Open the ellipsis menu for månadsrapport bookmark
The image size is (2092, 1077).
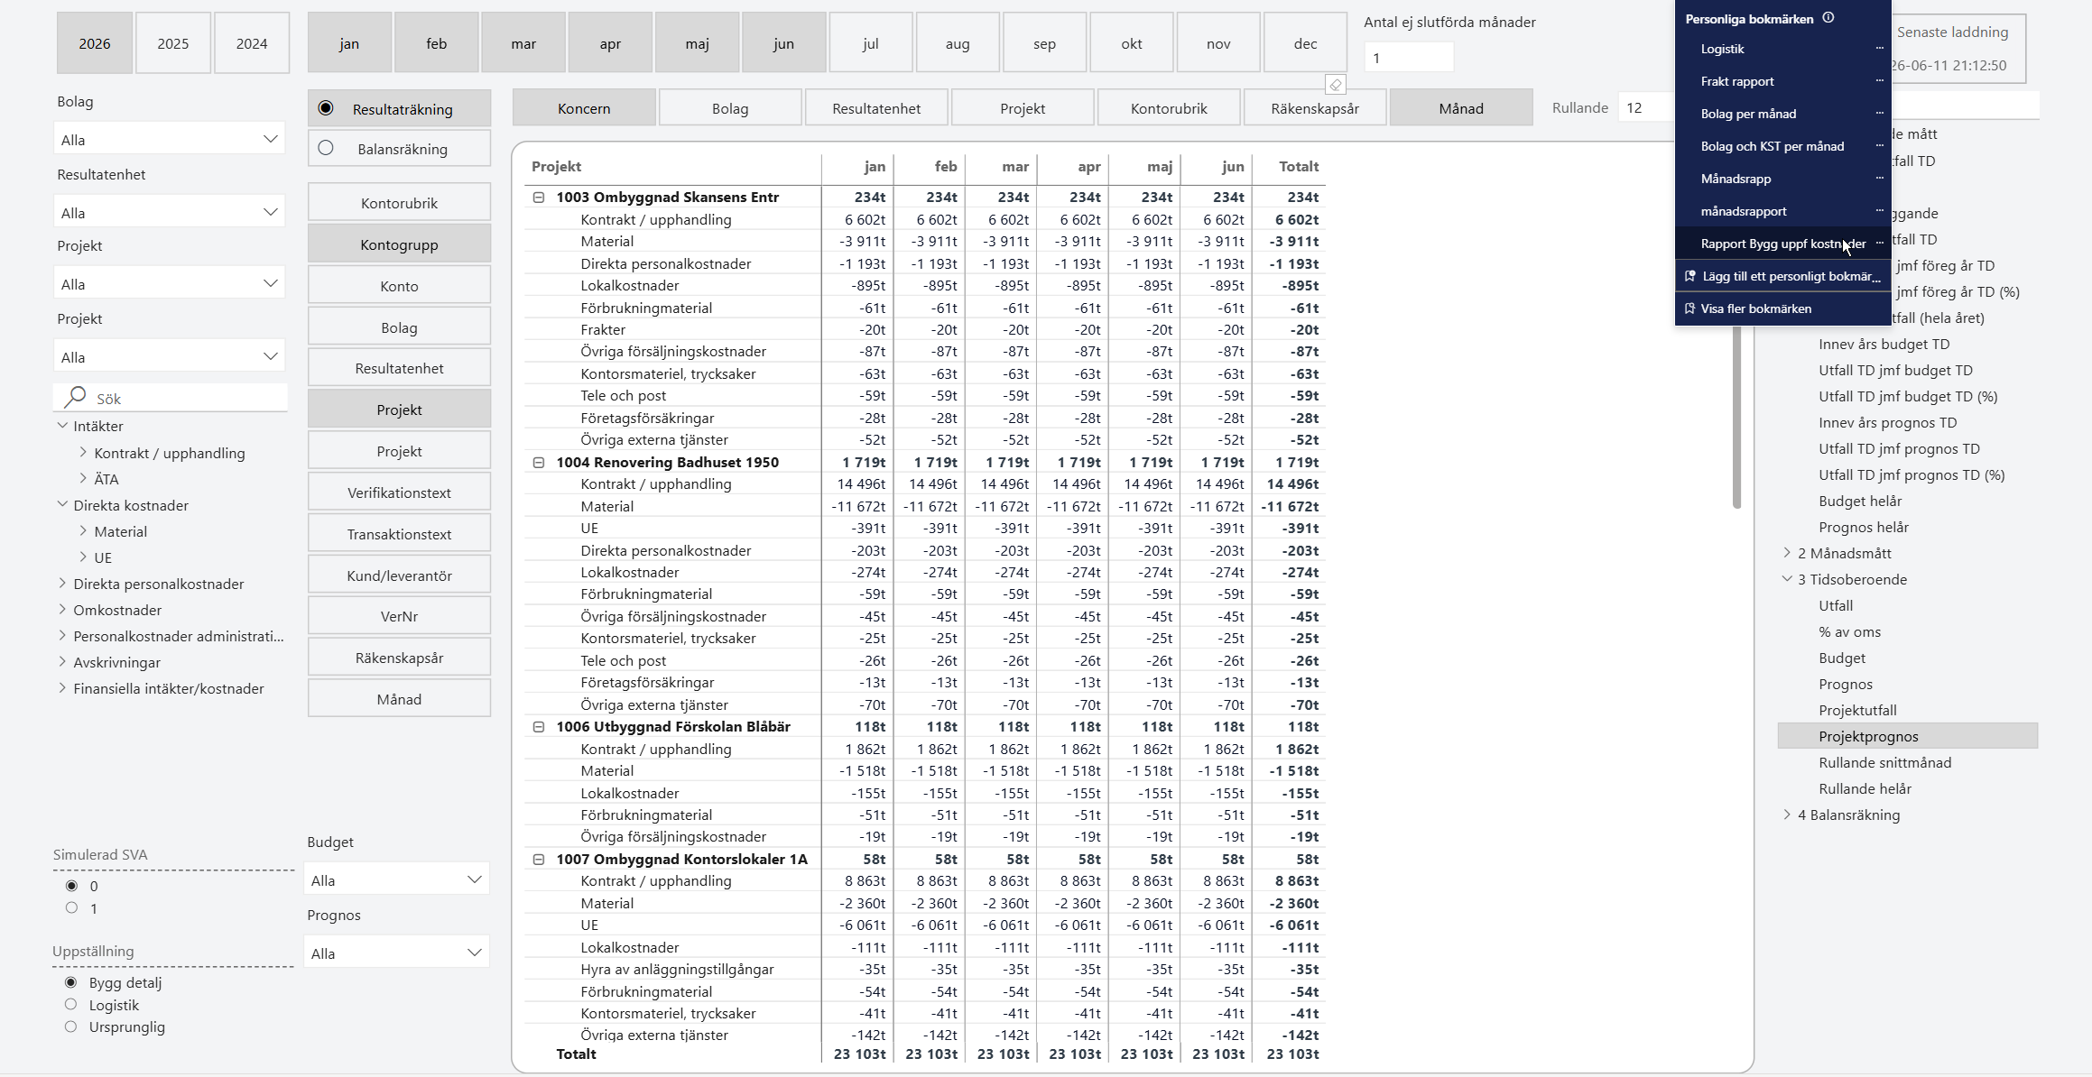(x=1880, y=210)
